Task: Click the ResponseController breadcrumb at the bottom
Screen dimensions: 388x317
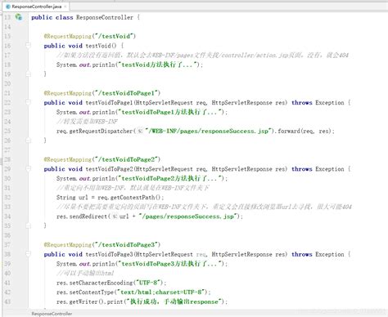Action: pos(52,314)
